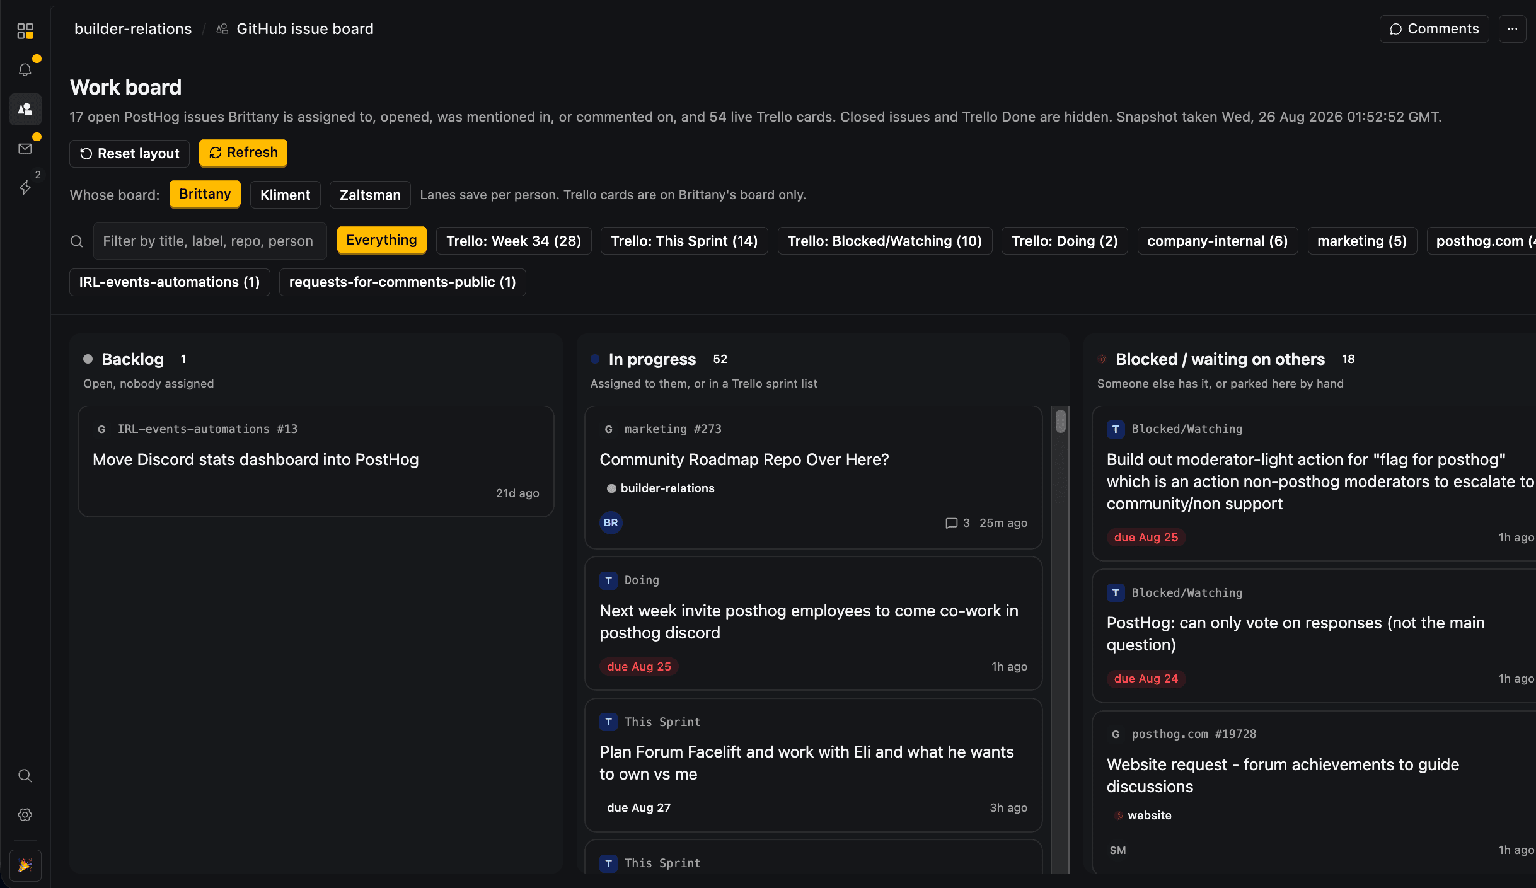Switch to Zaltsman's board

(370, 195)
